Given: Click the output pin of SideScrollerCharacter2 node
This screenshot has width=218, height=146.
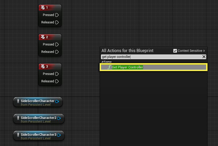Looking at the screenshot, I should 59,118.
